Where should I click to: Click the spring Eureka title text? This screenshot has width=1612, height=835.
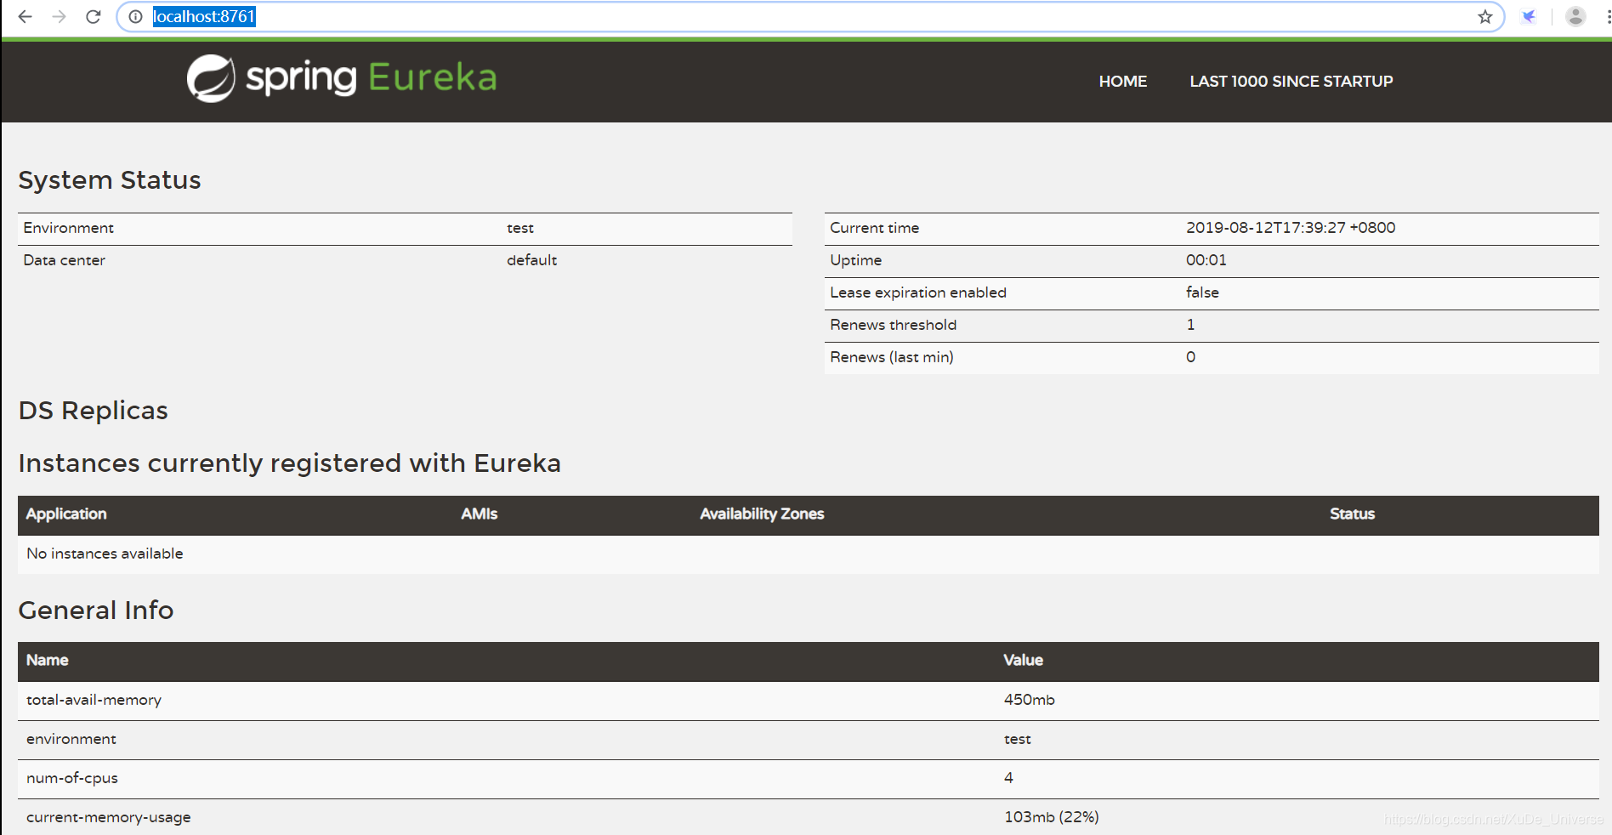click(x=371, y=78)
